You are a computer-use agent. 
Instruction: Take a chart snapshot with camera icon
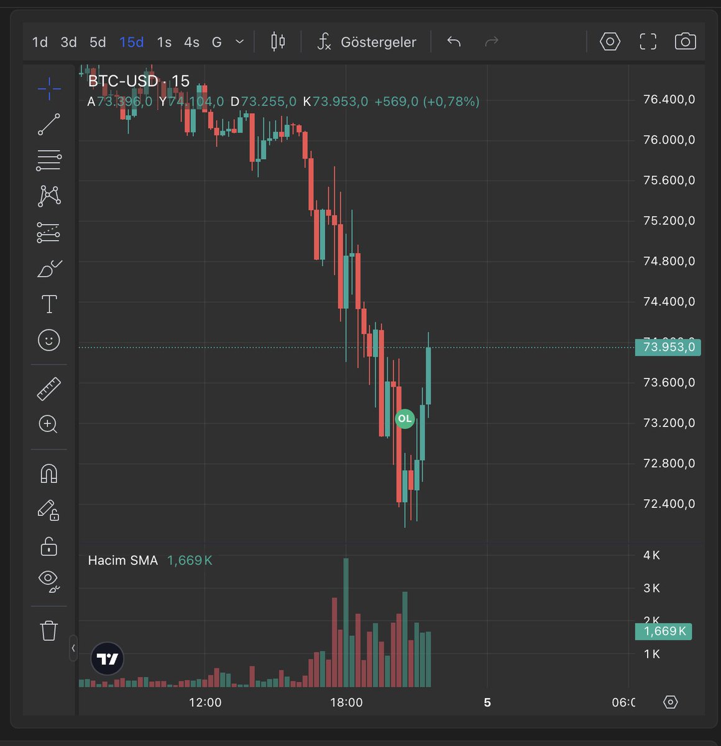[x=685, y=42]
